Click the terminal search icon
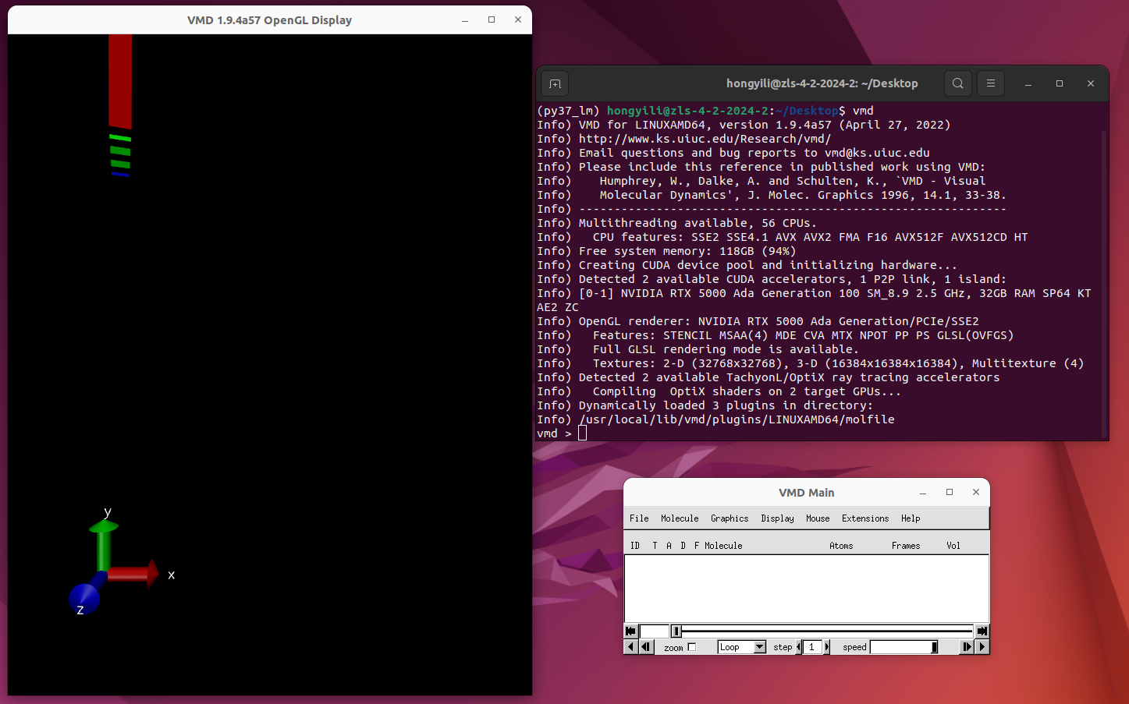This screenshot has height=704, width=1129. coord(958,83)
